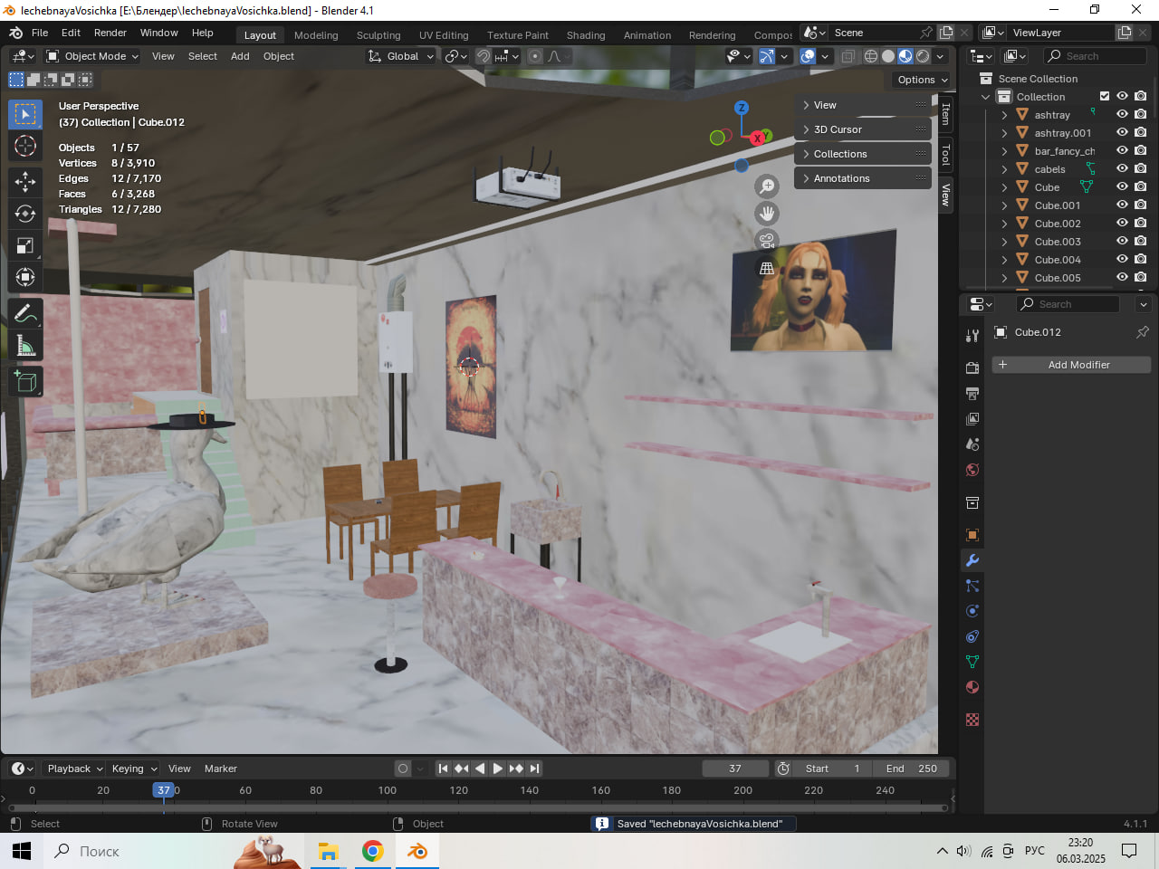The height and width of the screenshot is (869, 1159).
Task: Uncheck the Collection exclude checkbox
Action: pos(1105,96)
